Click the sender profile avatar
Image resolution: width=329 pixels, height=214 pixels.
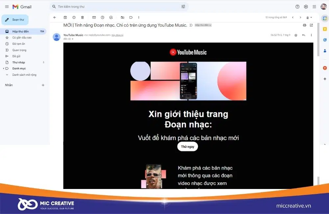click(57, 37)
